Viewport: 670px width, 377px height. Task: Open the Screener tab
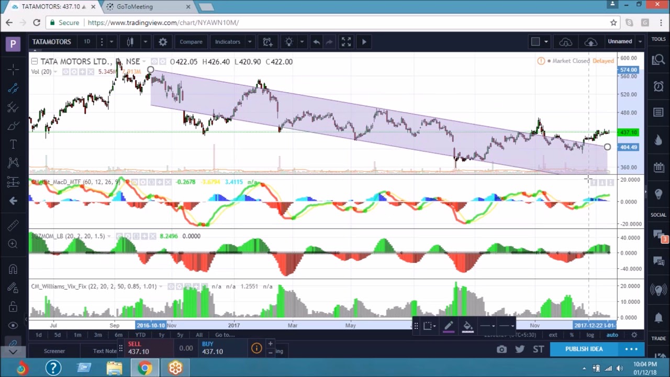[x=54, y=351]
